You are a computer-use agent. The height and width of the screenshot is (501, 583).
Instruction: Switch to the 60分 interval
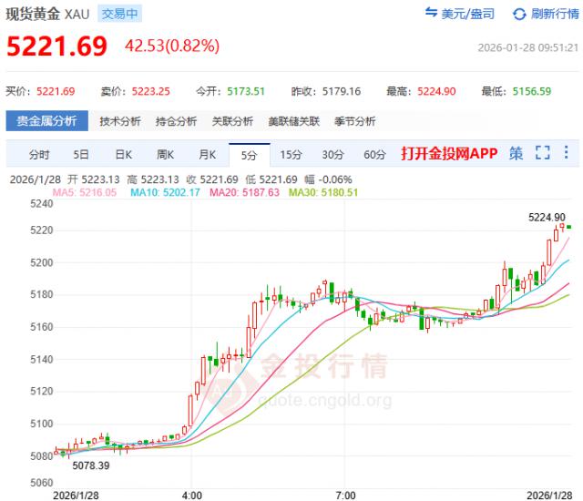pos(374,154)
